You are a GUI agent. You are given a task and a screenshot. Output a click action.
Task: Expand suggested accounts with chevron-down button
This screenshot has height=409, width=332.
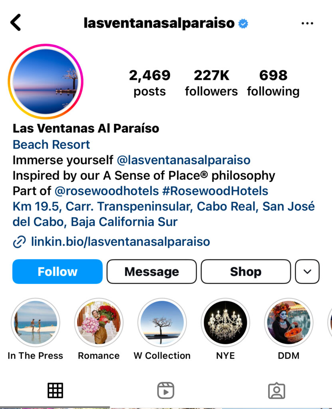pyautogui.click(x=307, y=272)
